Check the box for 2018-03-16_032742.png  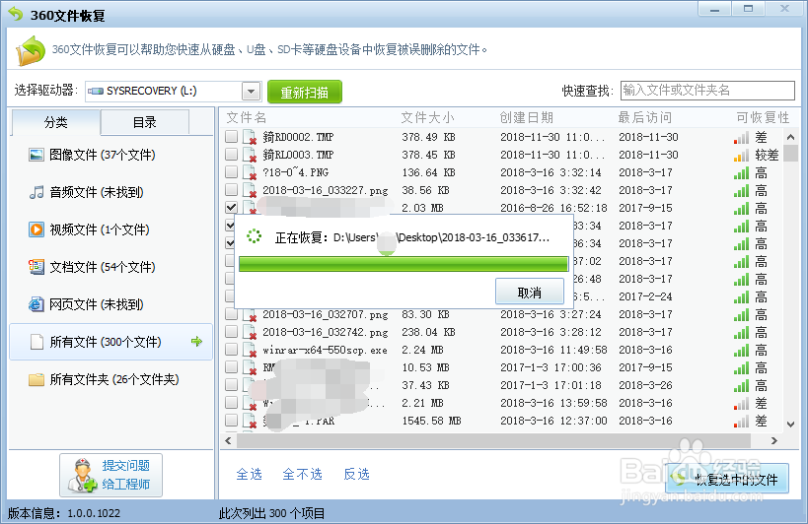(232, 332)
